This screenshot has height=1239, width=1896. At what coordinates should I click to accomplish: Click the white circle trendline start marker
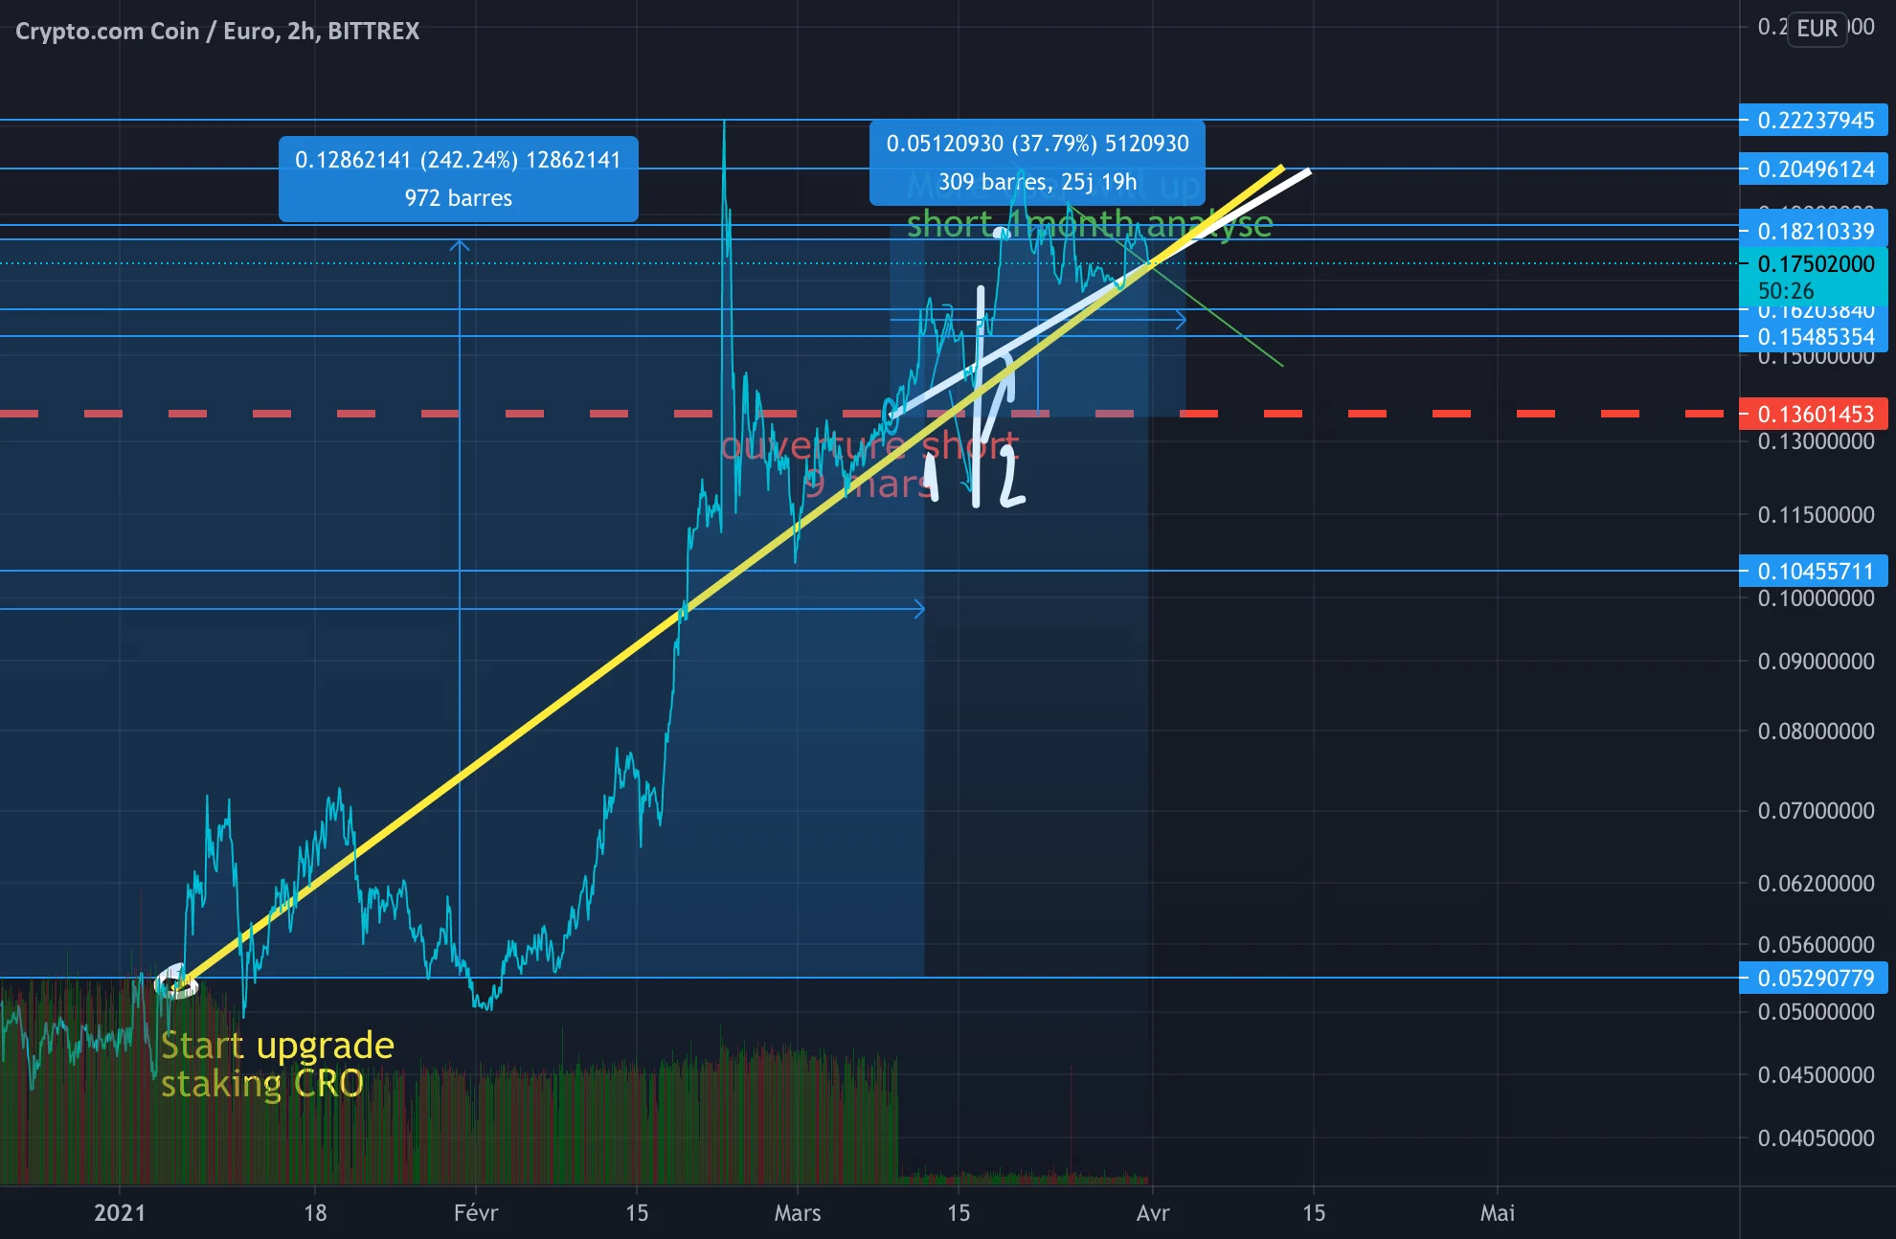(175, 982)
